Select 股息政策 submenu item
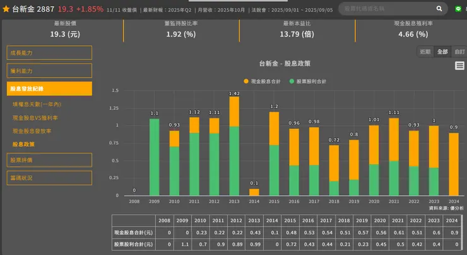The height and width of the screenshot is (255, 467). 23,144
